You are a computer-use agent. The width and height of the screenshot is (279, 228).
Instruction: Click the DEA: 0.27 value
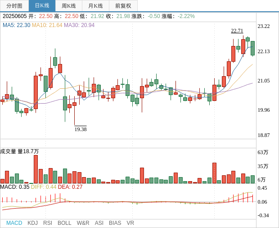tap(70, 187)
